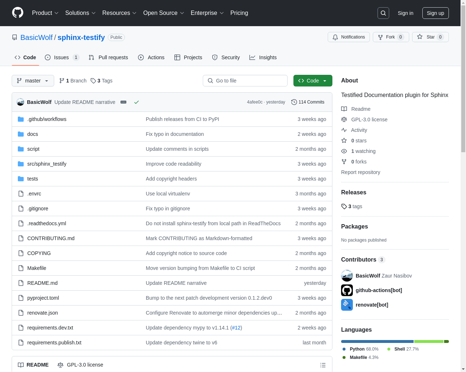Open the Pricing link
This screenshot has height=372, width=466.
point(239,13)
